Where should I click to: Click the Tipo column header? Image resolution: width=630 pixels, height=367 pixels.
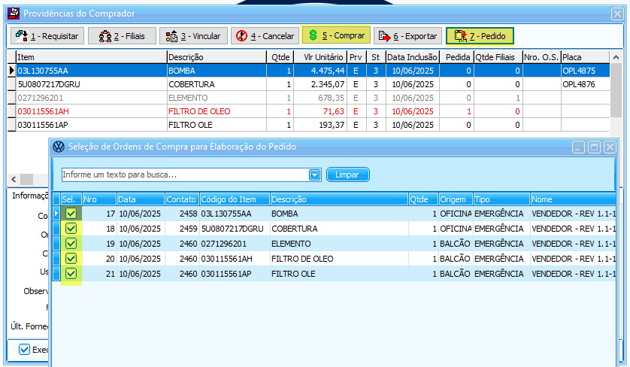pos(502,199)
